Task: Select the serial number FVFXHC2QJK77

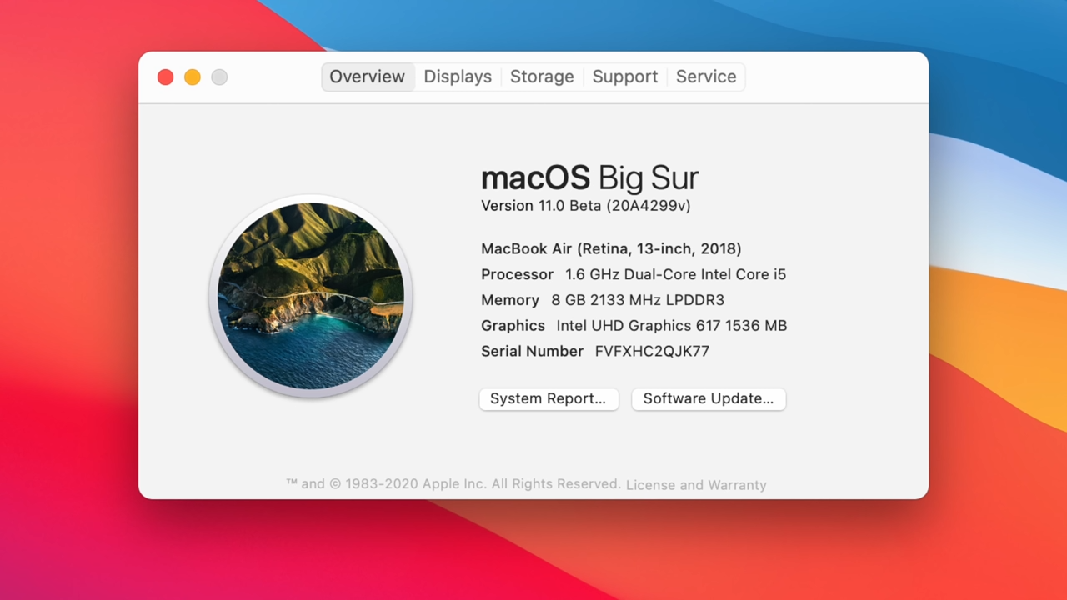Action: pos(652,352)
